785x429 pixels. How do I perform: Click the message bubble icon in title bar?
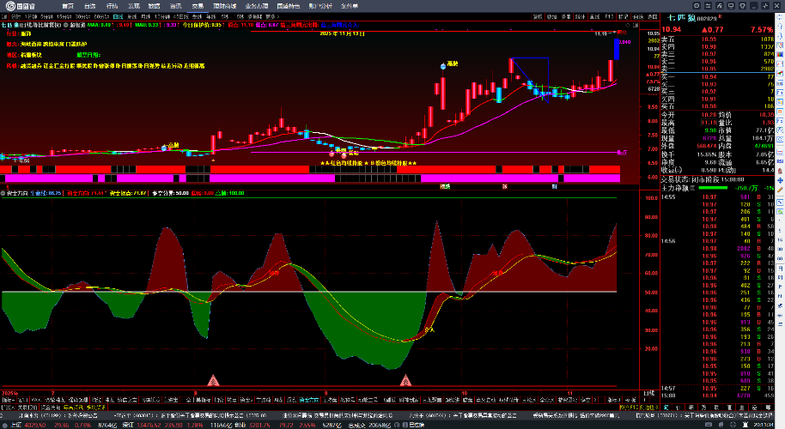[x=697, y=5]
